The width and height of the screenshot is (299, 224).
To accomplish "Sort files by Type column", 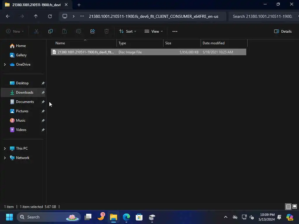I will [x=140, y=43].
